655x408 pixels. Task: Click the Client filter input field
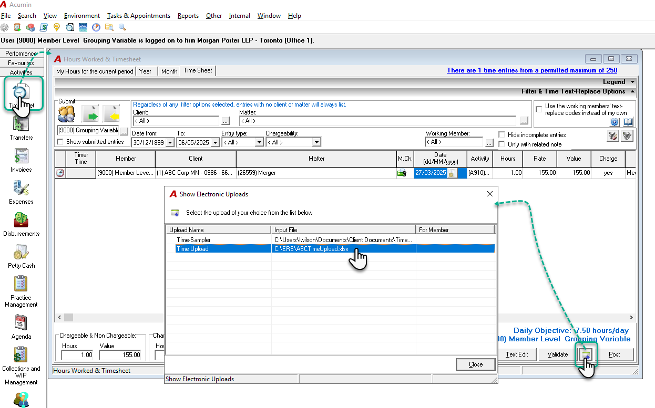176,121
